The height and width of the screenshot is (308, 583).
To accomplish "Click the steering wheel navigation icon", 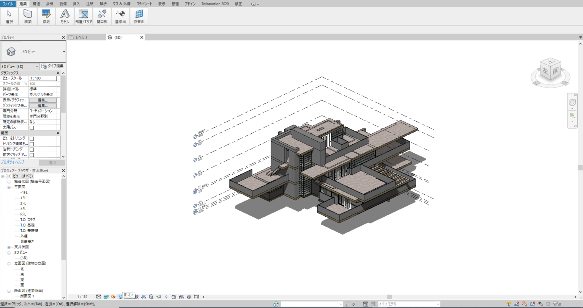I will 572,102.
